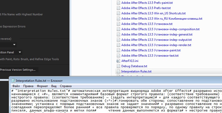222x113 pixels.
Task: Select Установки-indep-general.txt file name
Action: 157,34
